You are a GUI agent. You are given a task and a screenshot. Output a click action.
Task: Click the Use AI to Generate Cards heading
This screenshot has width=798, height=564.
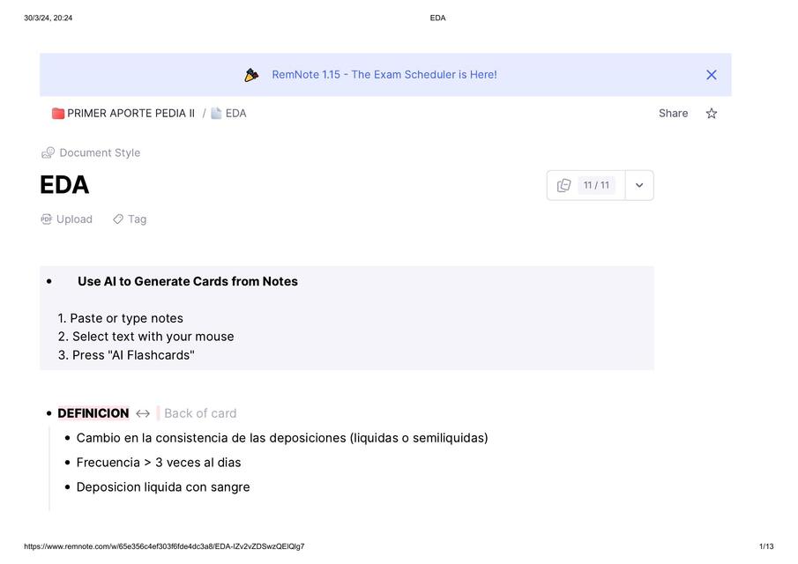pos(188,282)
